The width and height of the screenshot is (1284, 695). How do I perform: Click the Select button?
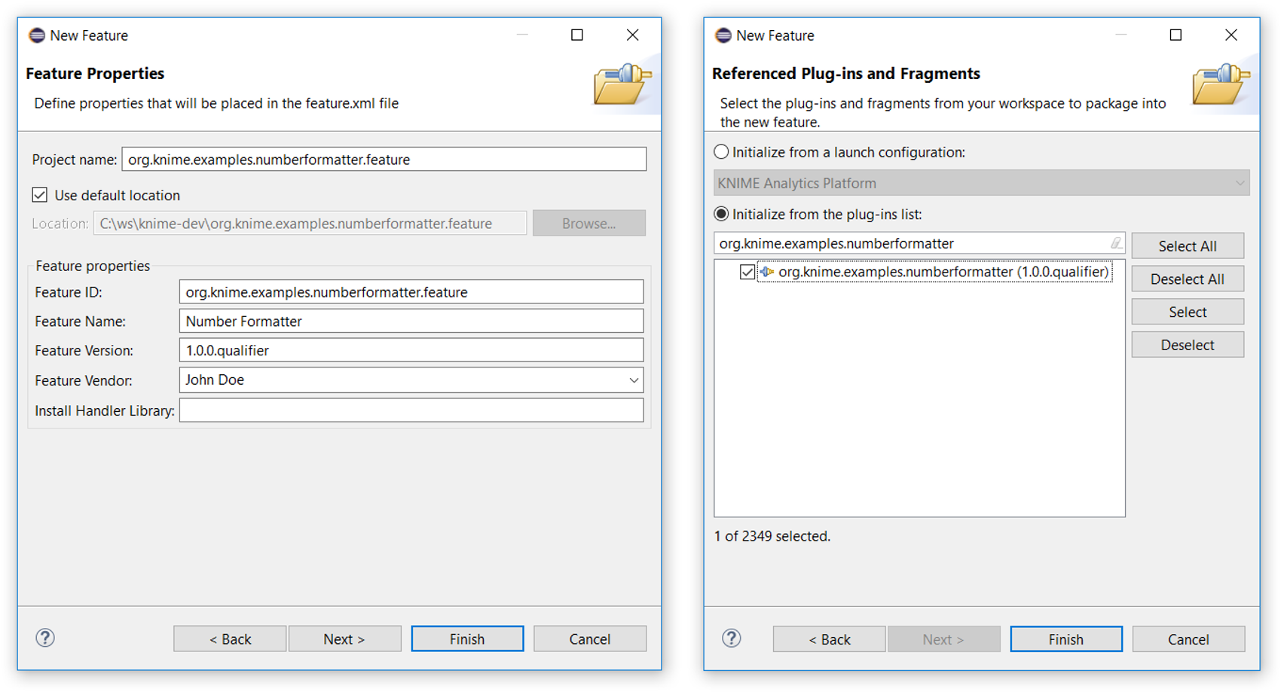point(1188,312)
